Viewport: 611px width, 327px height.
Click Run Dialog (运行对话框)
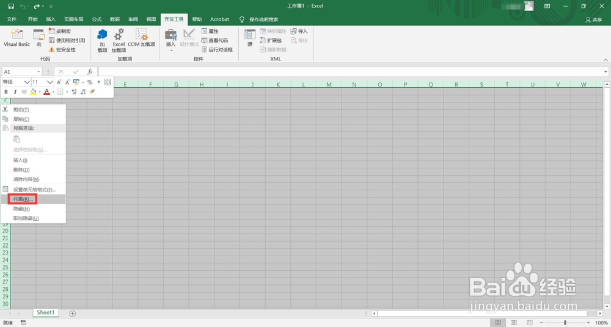pos(217,49)
